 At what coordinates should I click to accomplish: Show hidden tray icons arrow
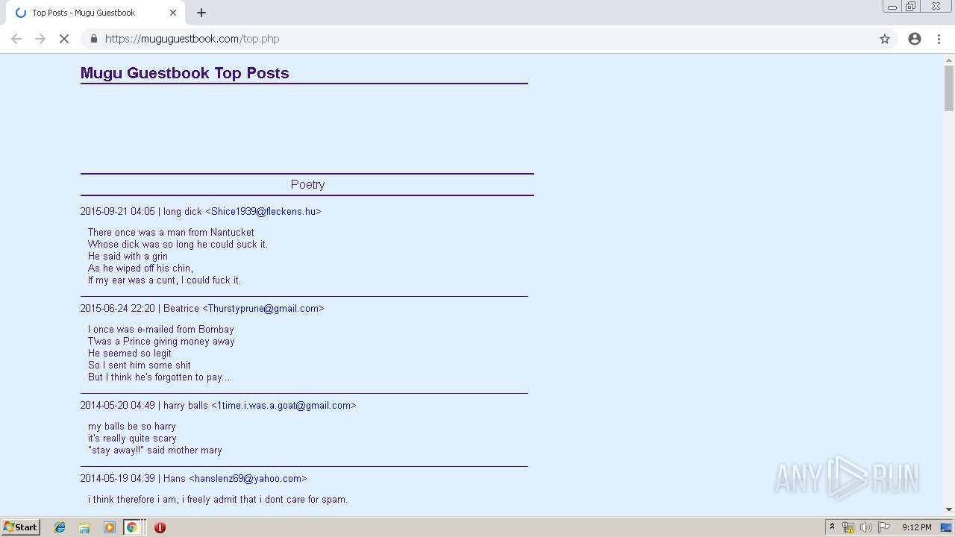[832, 527]
